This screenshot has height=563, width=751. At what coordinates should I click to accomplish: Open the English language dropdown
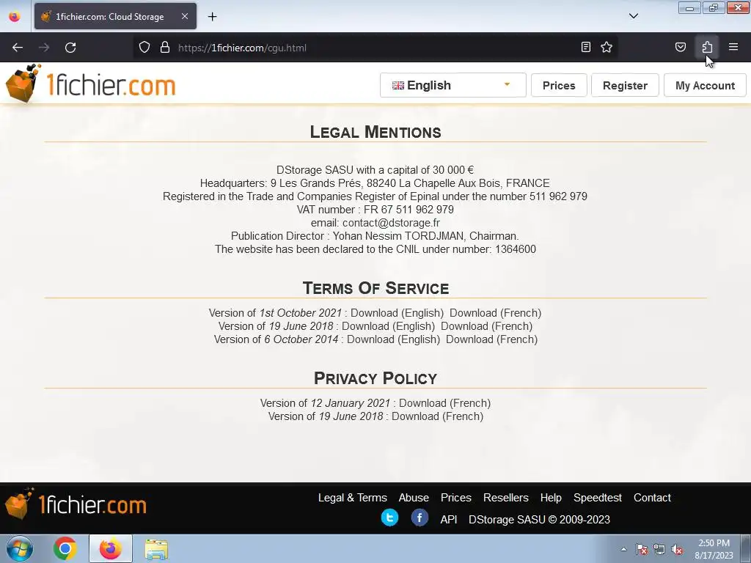[x=453, y=85]
